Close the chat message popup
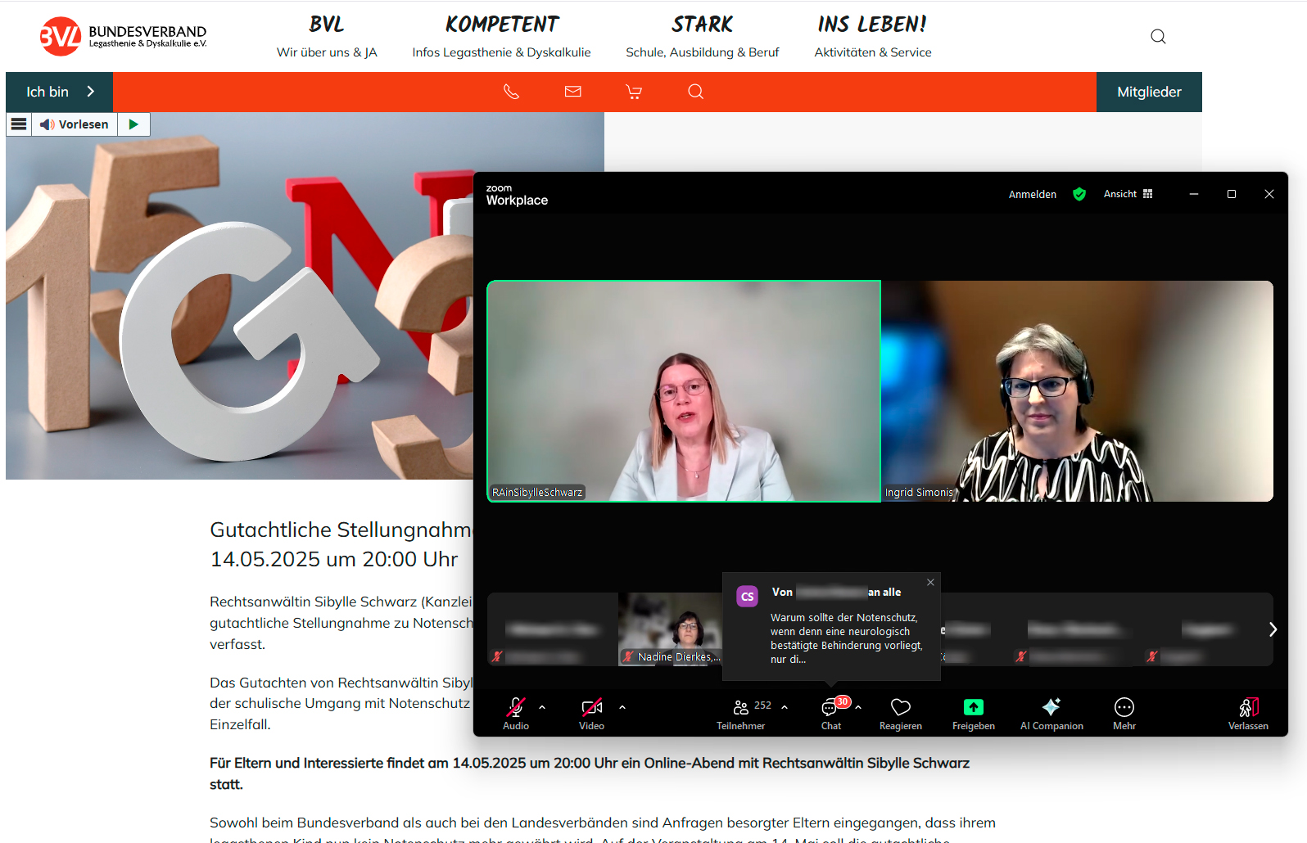The height and width of the screenshot is (843, 1307). coord(930,583)
